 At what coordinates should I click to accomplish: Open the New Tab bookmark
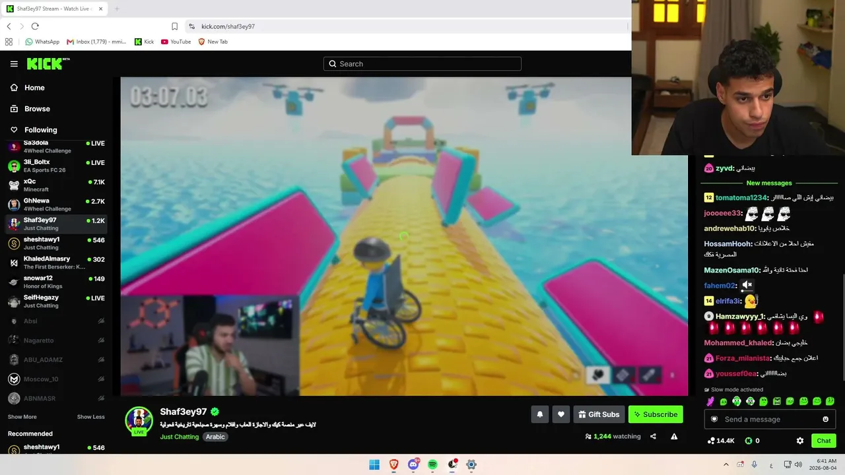(213, 42)
